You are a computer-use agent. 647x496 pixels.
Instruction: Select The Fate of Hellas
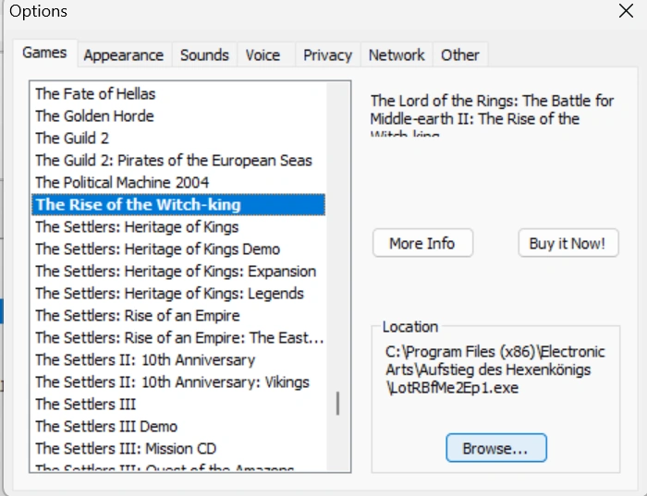(95, 93)
